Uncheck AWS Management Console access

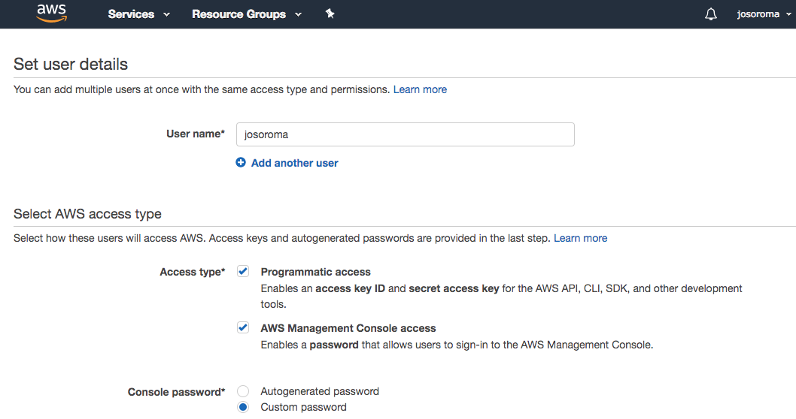243,327
